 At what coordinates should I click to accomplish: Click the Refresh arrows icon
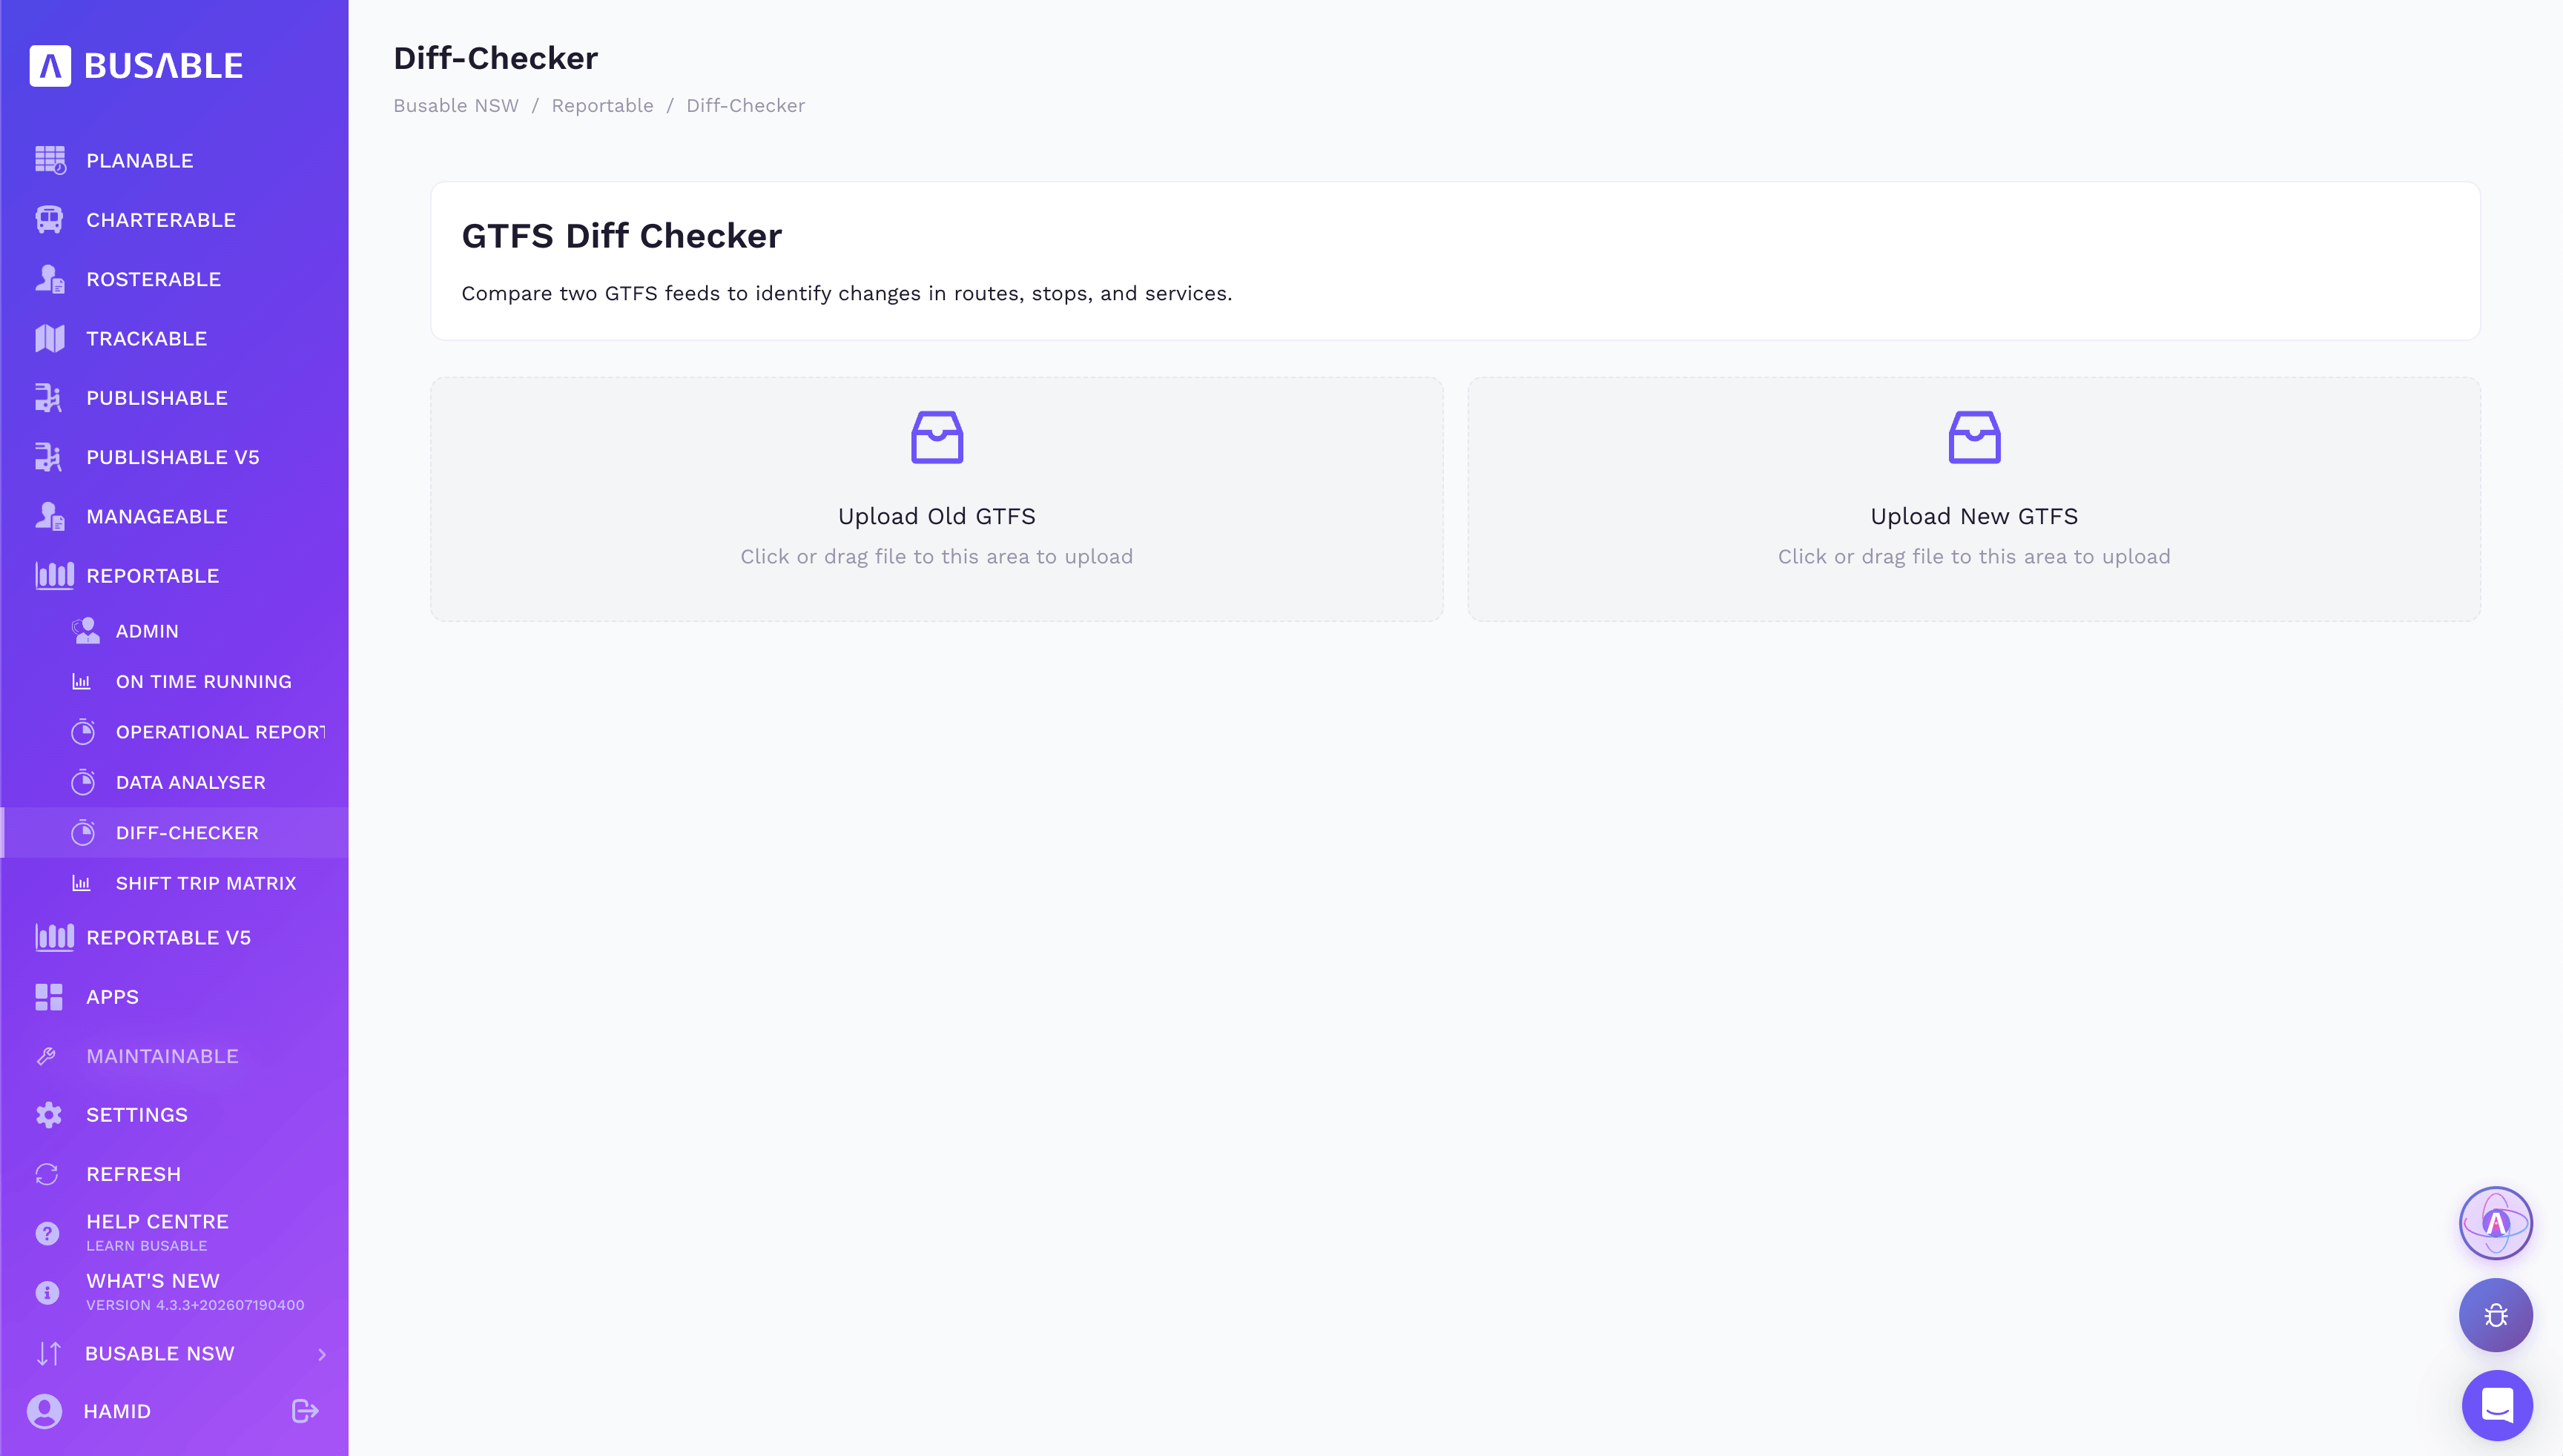(x=47, y=1174)
